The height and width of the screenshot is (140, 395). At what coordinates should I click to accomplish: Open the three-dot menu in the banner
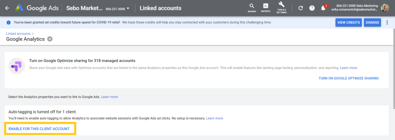point(387,22)
